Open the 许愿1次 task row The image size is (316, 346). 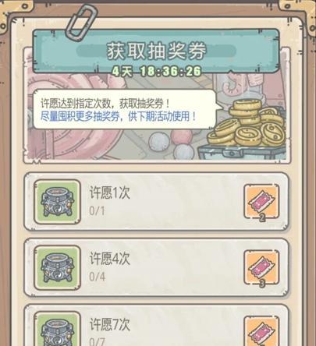(156, 202)
